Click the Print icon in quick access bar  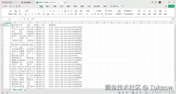17,6
